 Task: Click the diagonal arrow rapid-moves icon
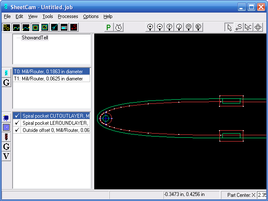(54, 27)
